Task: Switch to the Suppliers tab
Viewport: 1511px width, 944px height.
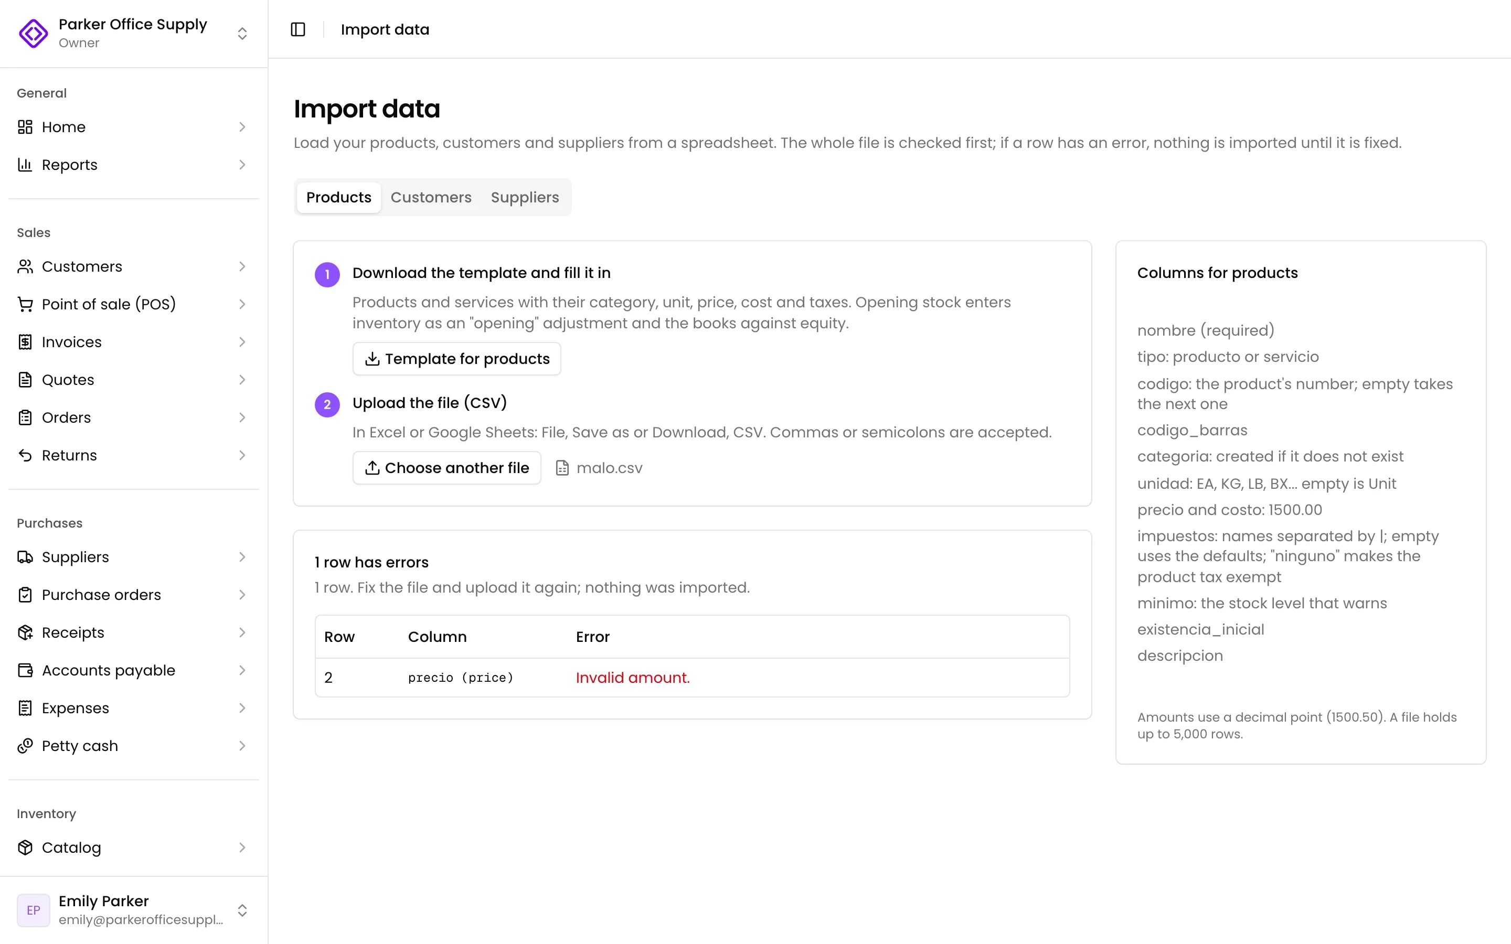Action: [x=525, y=197]
